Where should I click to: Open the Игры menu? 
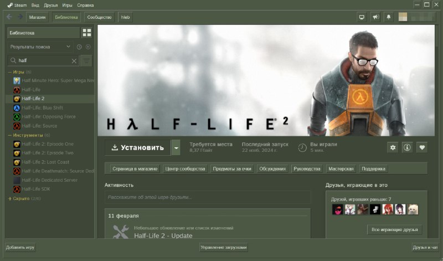[x=67, y=5]
